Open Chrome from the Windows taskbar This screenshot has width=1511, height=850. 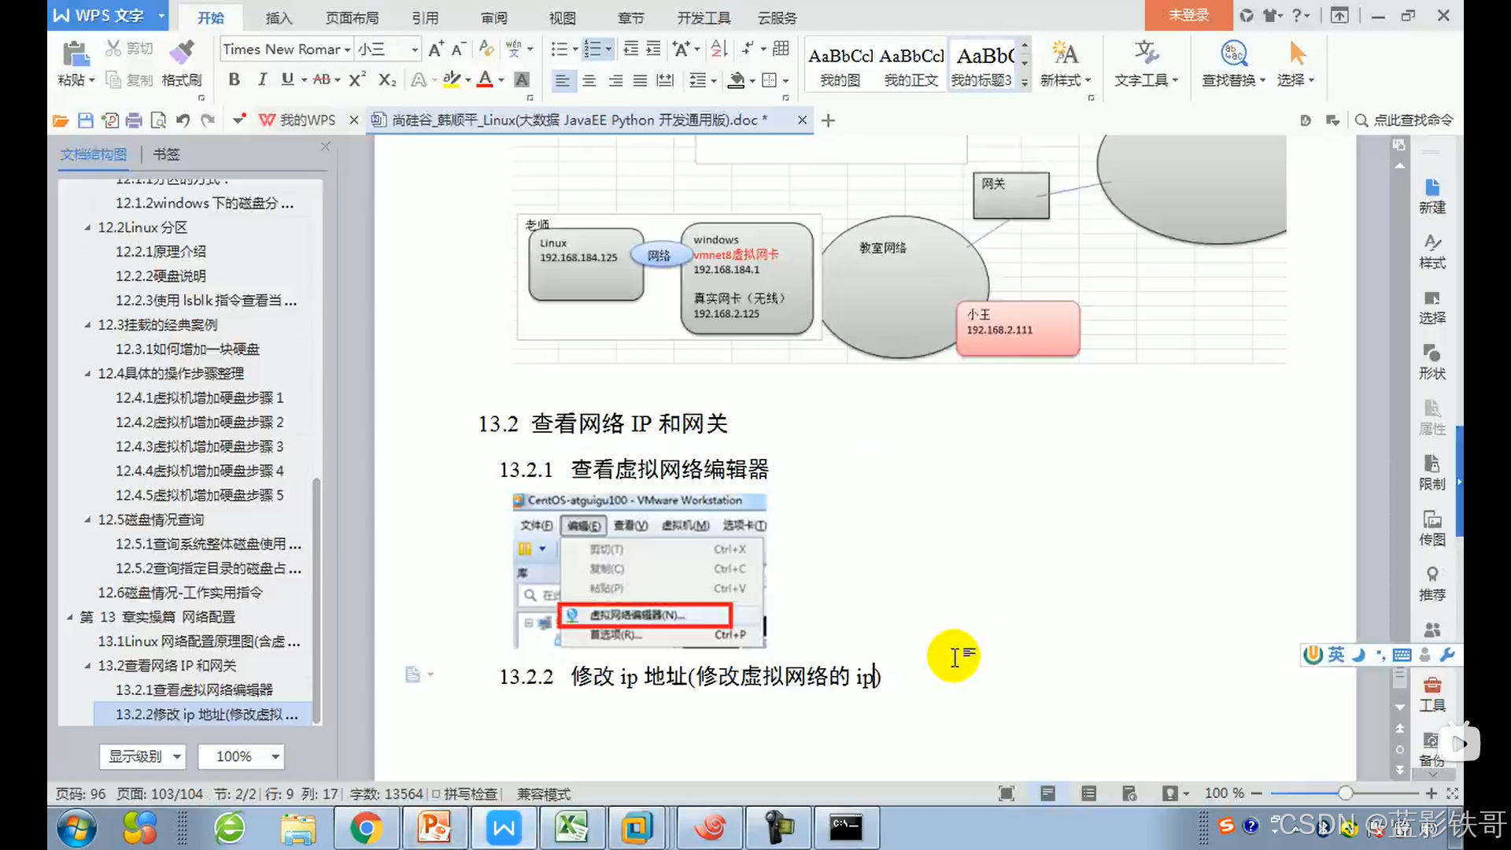[366, 828]
